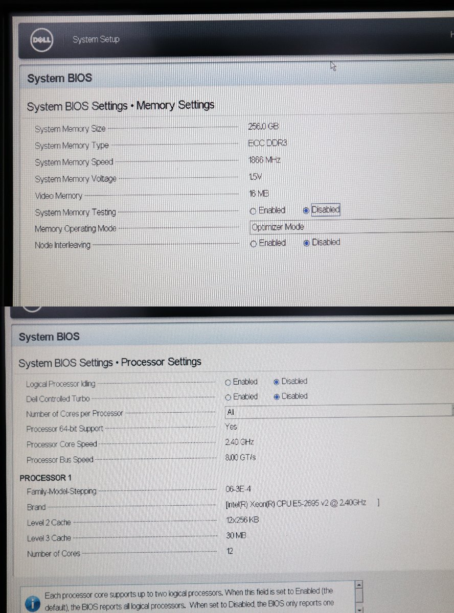Click the Yes value for 64-bit support
Viewport: 454px width, 613px height.
tap(231, 427)
